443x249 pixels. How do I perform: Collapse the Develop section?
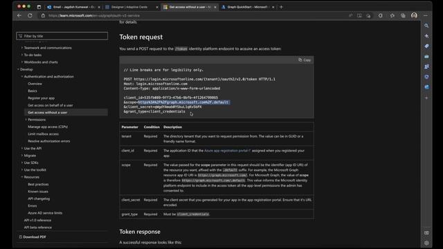19,69
